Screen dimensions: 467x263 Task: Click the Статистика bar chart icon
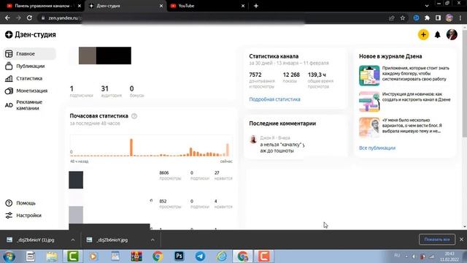[x=9, y=78]
